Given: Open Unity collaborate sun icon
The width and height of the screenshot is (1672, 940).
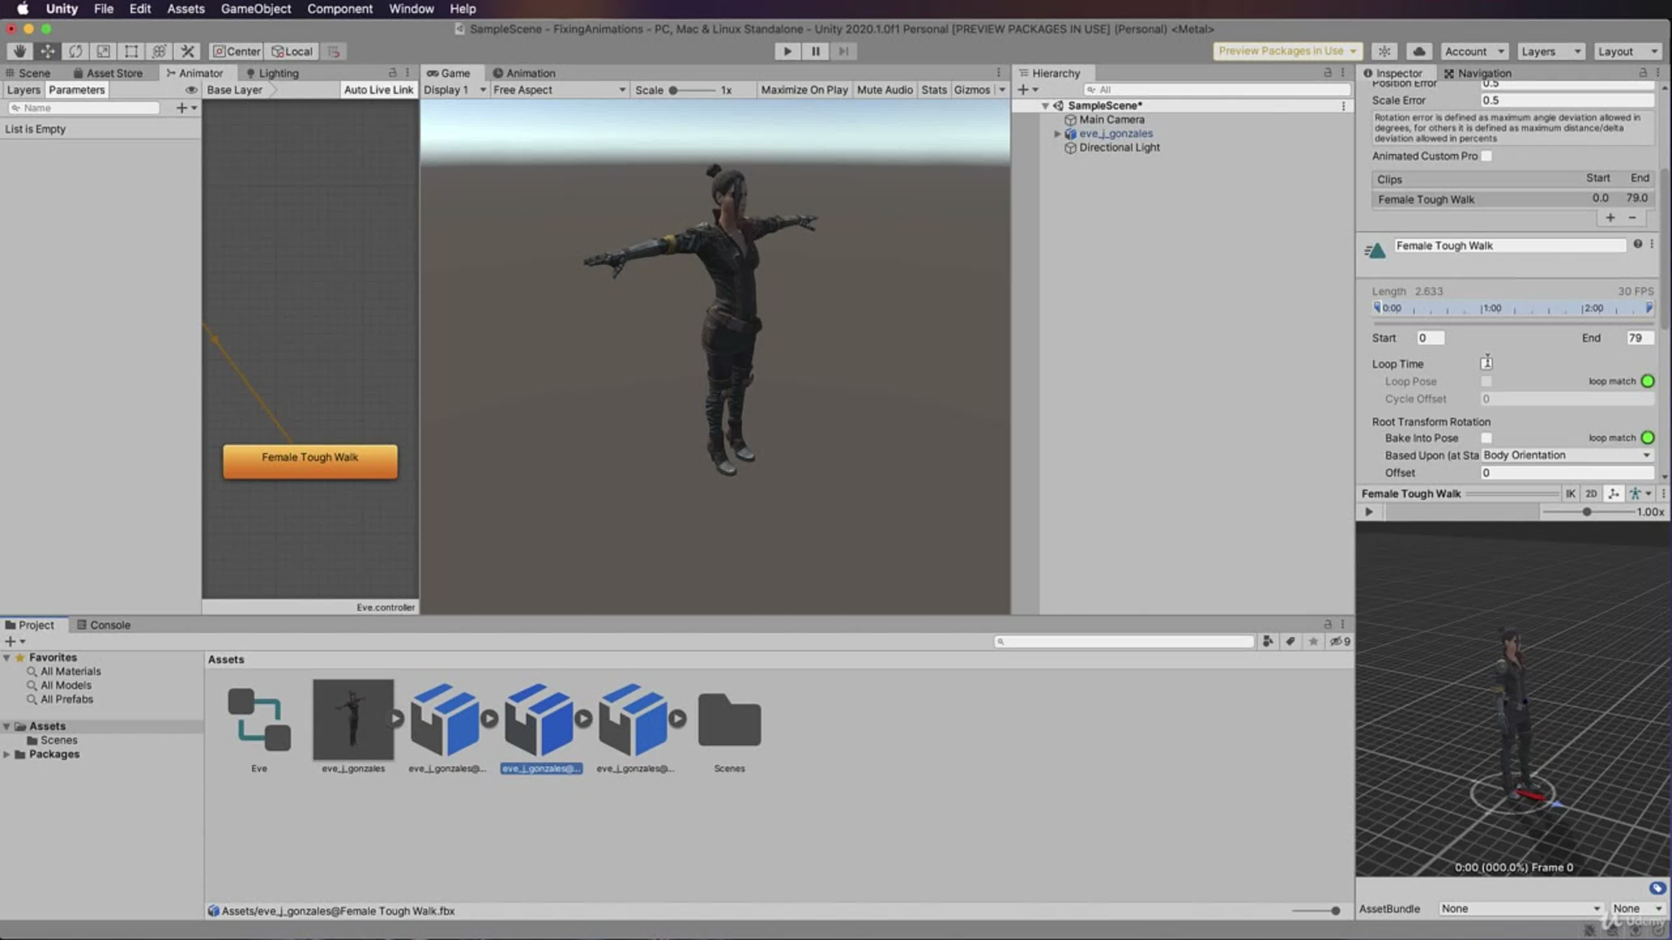Looking at the screenshot, I should click(1385, 51).
